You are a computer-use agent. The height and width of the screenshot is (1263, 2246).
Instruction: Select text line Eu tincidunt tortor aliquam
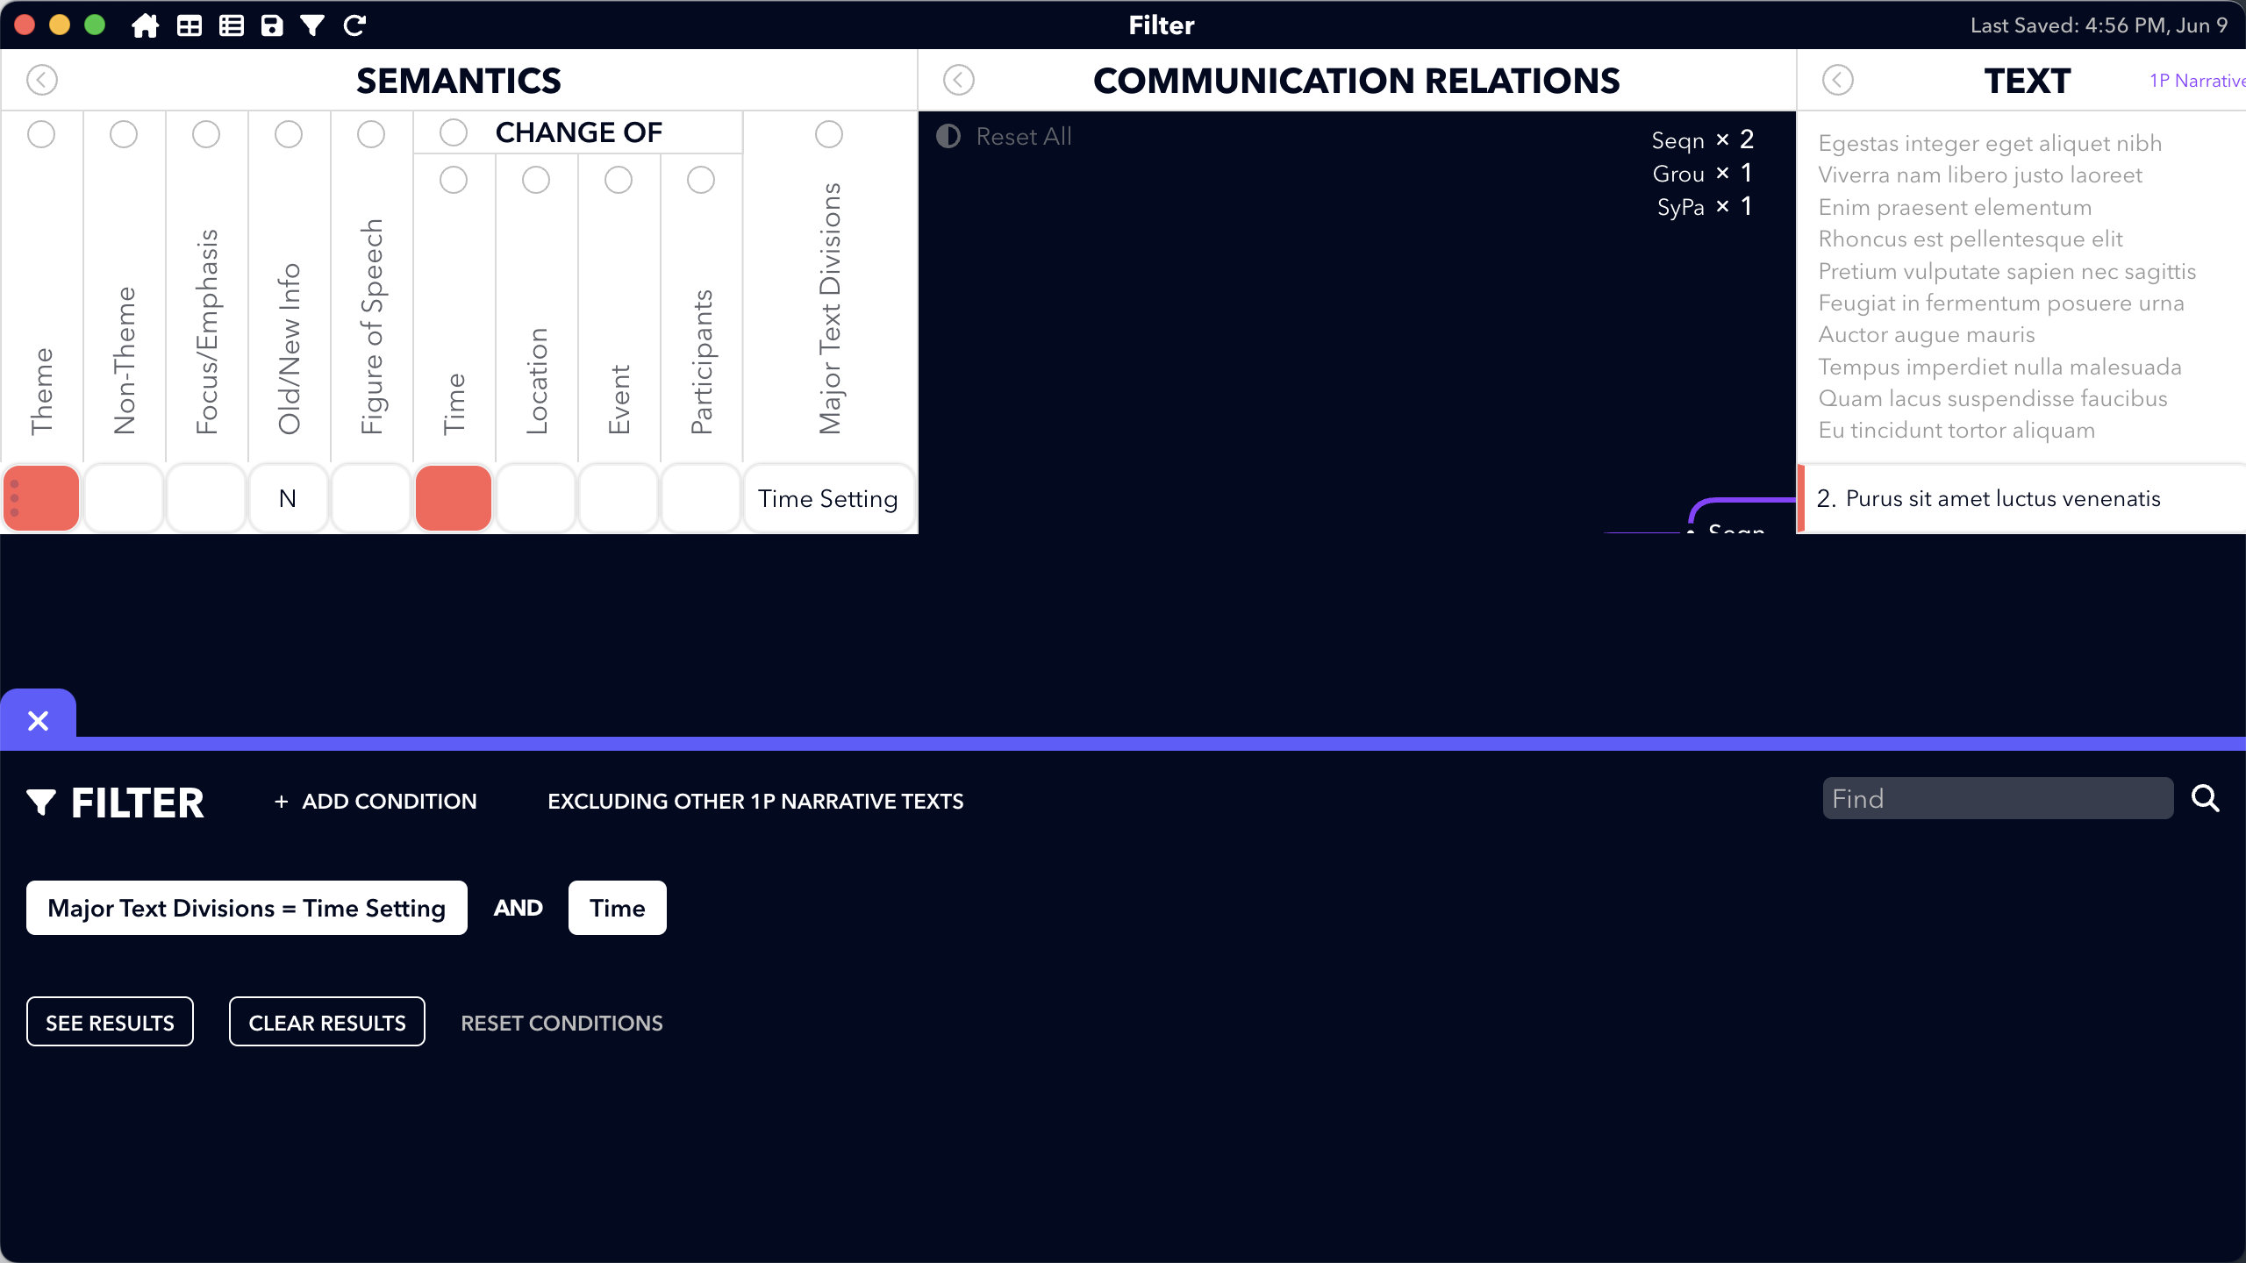(1956, 430)
